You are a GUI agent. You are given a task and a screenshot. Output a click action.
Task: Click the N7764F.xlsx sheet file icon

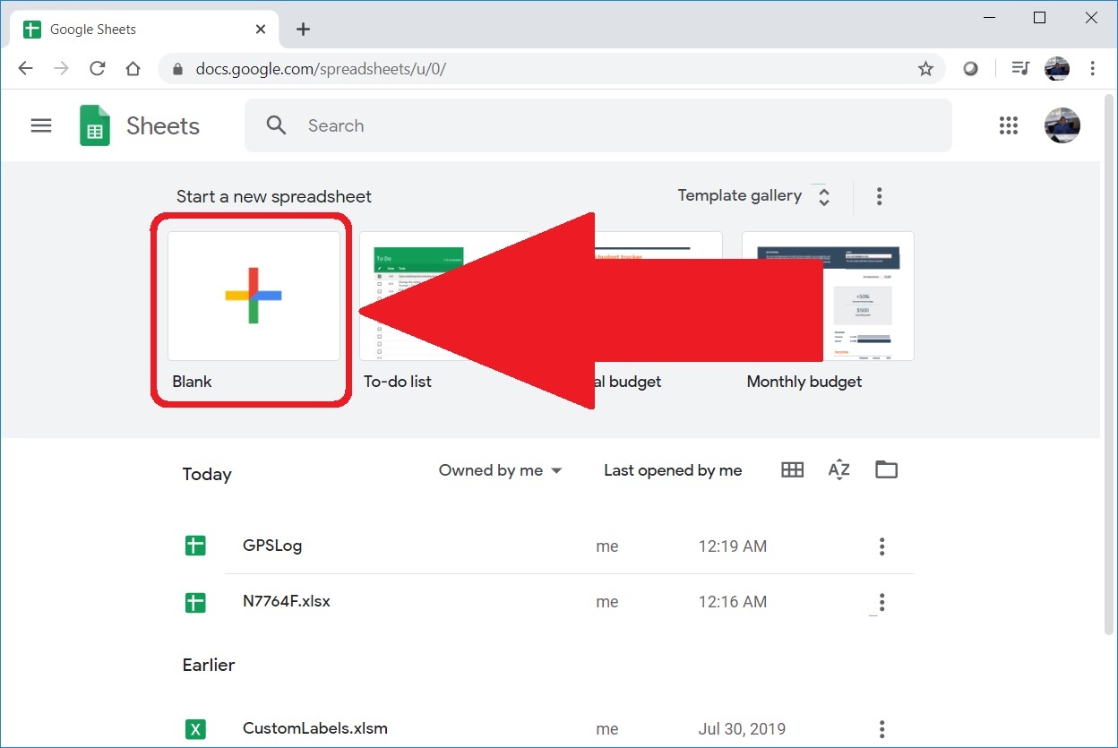coord(195,602)
